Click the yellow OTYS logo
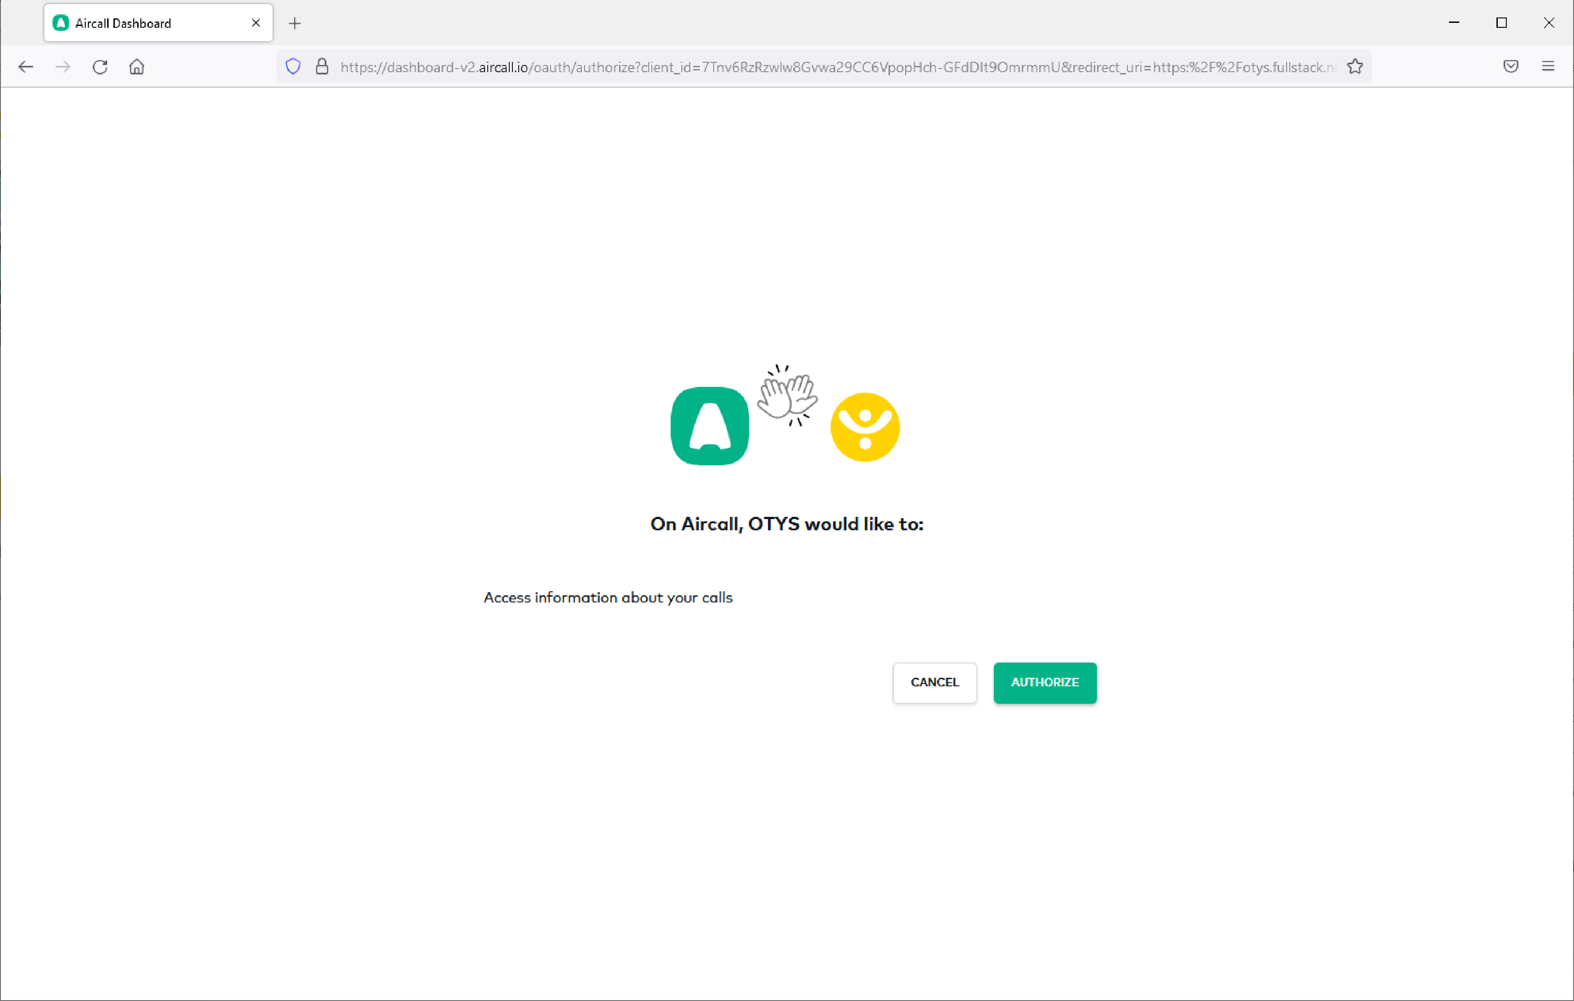Viewport: 1574px width, 1001px height. pos(865,427)
